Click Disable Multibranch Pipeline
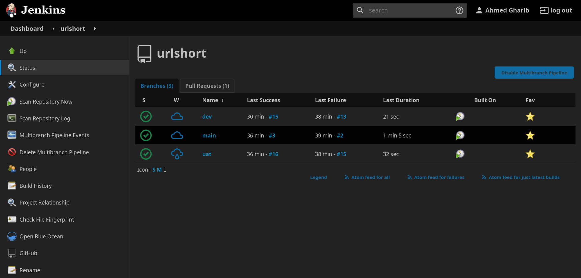Image resolution: width=581 pixels, height=278 pixels. click(x=534, y=73)
